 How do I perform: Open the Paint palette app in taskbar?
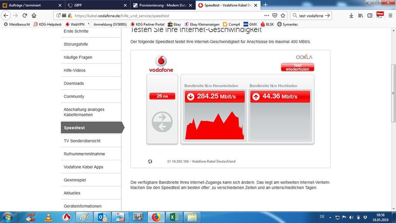pyautogui.click(x=84, y=217)
